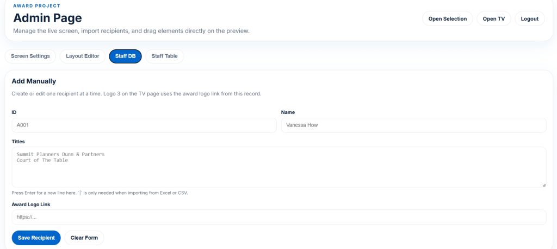The height and width of the screenshot is (249, 557).
Task: Log out of the admin page
Action: click(x=529, y=19)
